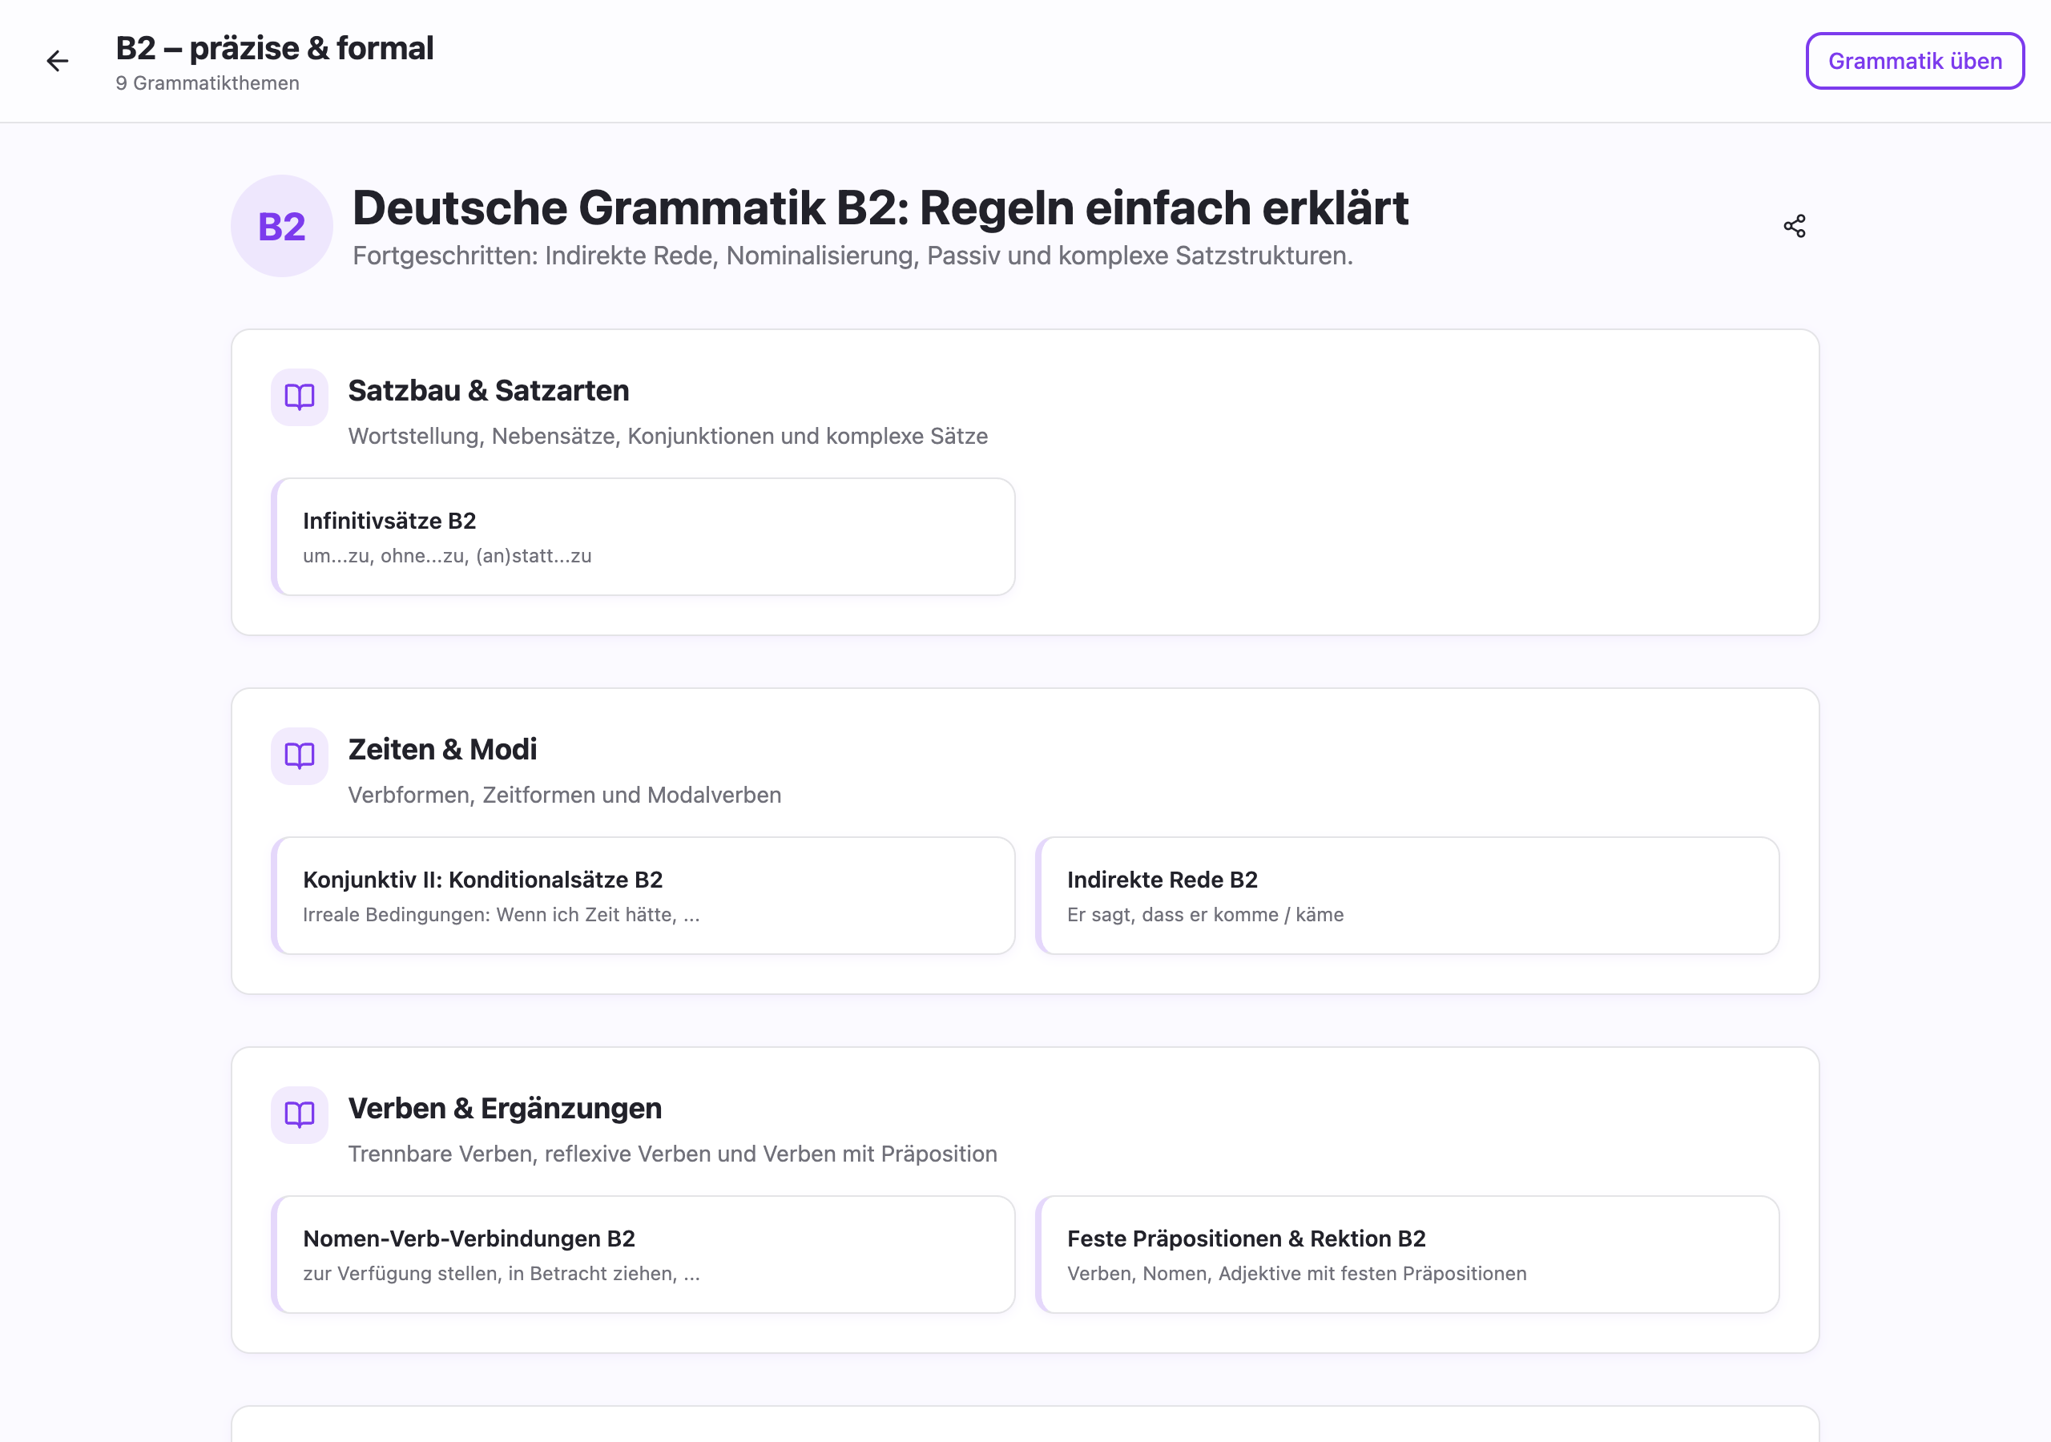Click the page title Deutsche Grammatik B2
Image resolution: width=2051 pixels, height=1442 pixels.
(880, 208)
